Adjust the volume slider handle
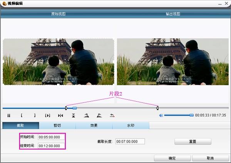 [x=191, y=115]
